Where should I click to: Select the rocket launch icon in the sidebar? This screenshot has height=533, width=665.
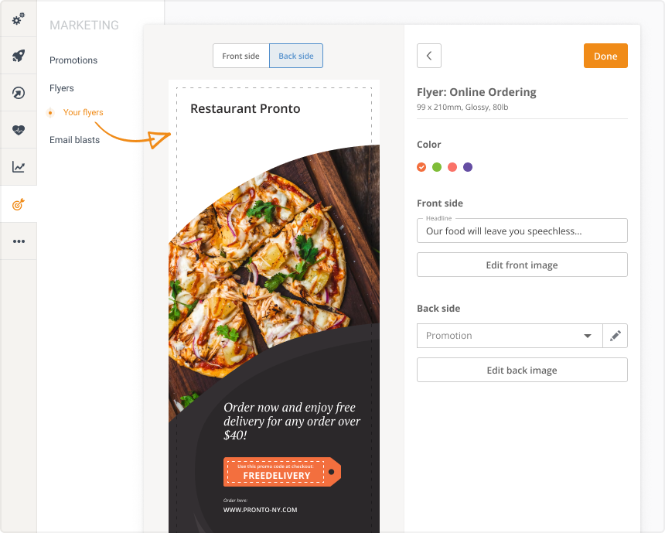coord(17,56)
